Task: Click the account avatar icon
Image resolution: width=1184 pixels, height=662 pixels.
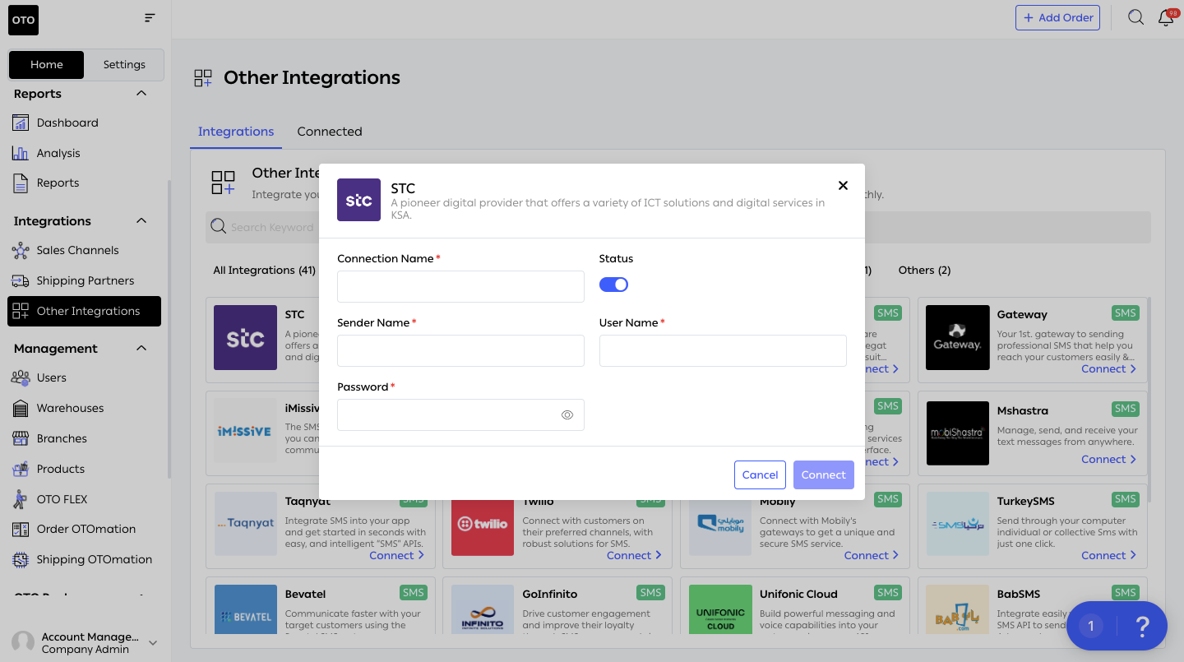Action: 23,642
